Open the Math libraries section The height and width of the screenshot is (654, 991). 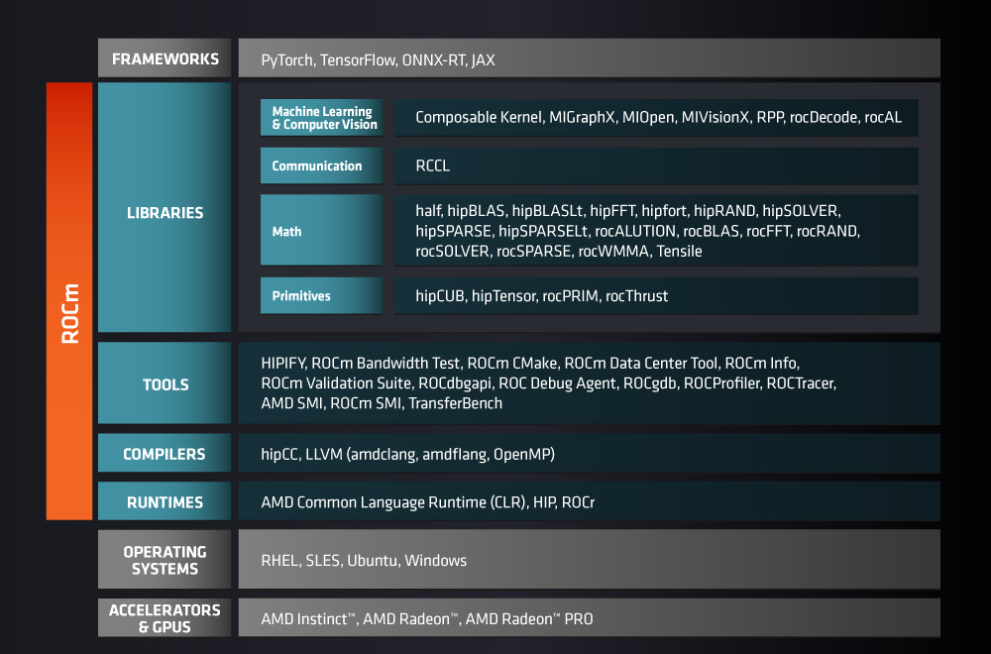tap(320, 230)
